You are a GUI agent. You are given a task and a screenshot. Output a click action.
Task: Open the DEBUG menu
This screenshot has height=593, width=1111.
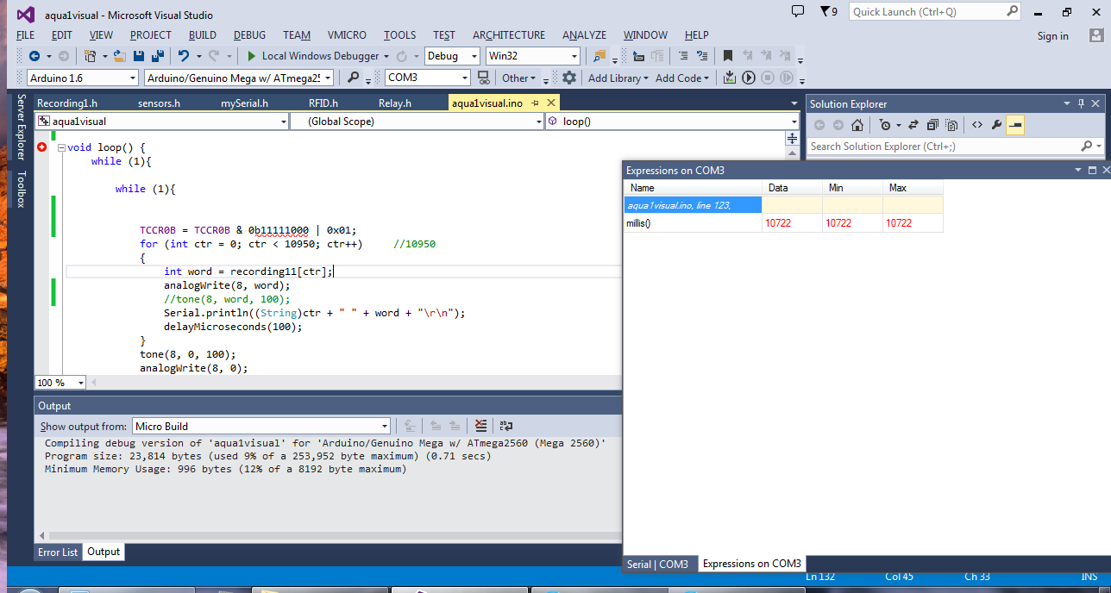pyautogui.click(x=249, y=35)
